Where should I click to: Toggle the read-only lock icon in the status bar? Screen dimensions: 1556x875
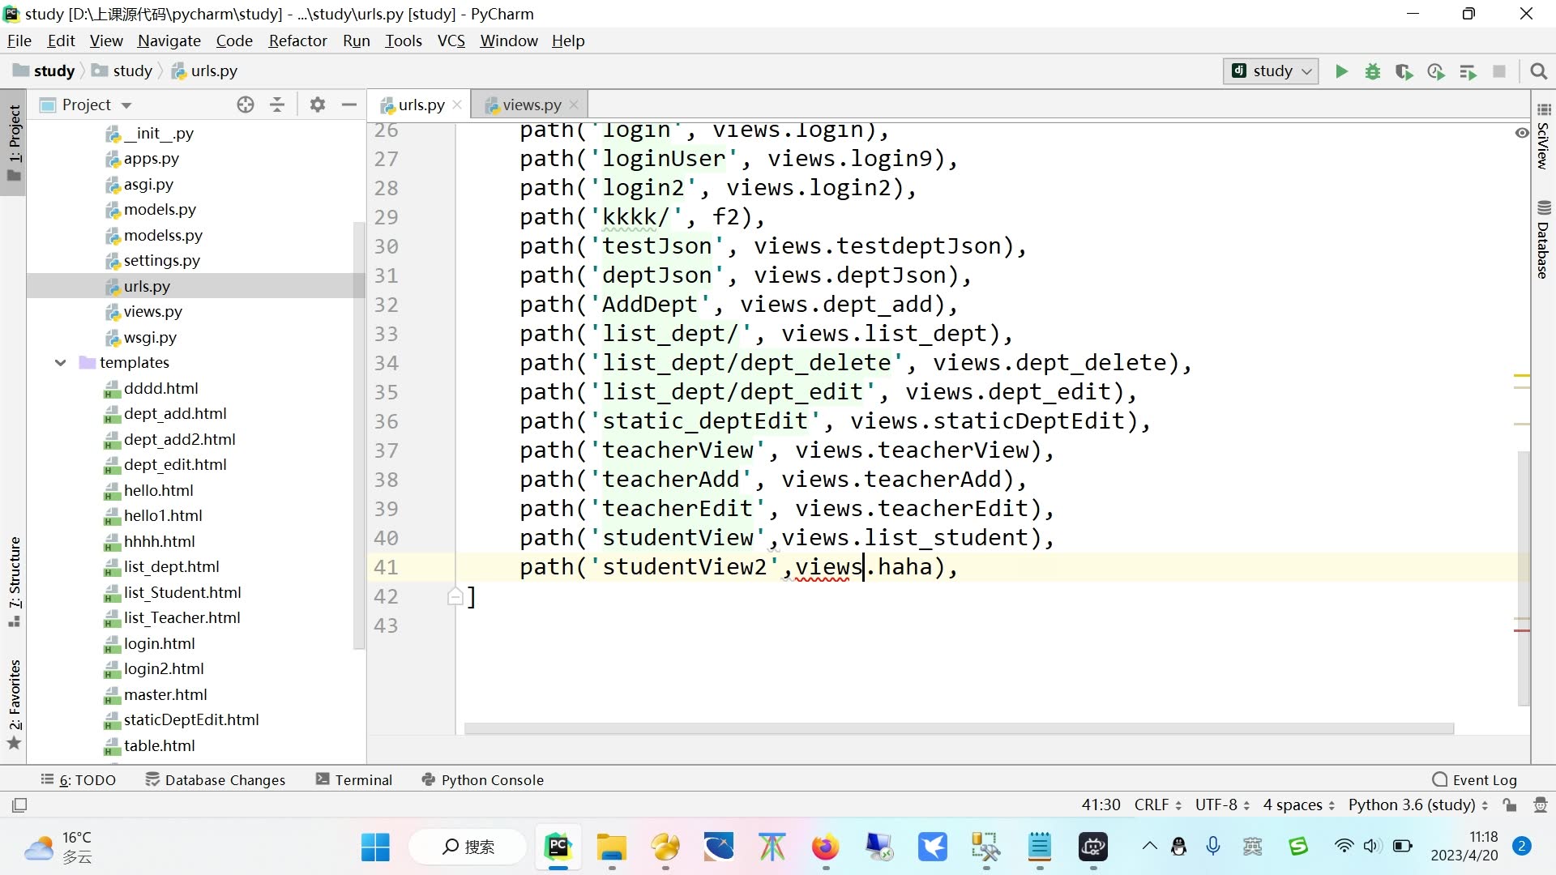[x=1509, y=805]
